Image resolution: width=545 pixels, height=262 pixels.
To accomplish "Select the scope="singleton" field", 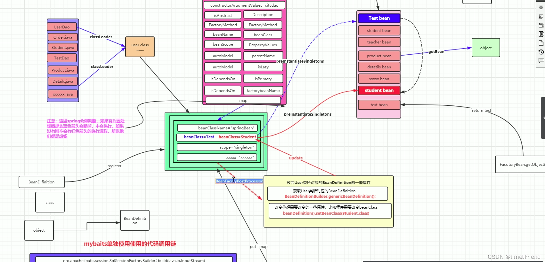I will click(217, 147).
